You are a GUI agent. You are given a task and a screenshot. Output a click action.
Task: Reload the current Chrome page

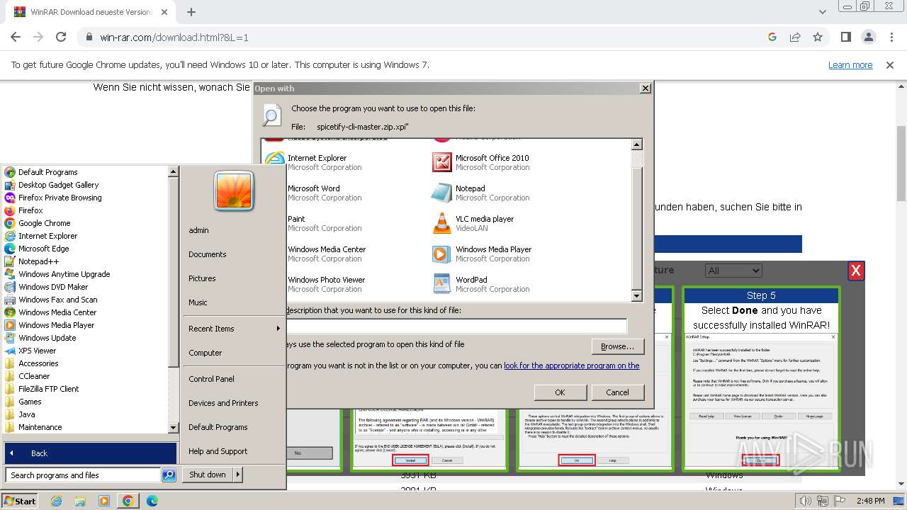click(x=61, y=37)
